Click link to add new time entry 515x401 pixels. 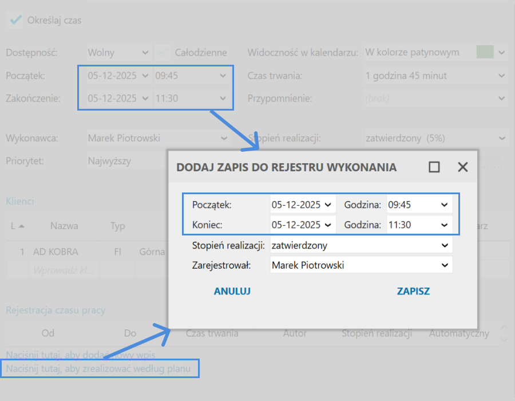pos(80,355)
